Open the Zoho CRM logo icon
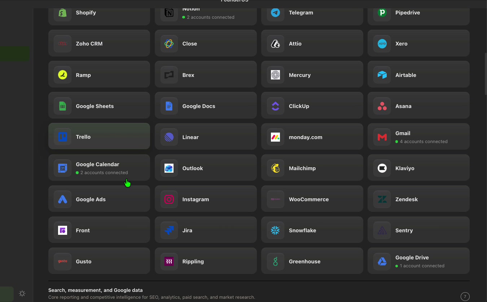This screenshot has height=302, width=487. click(63, 44)
